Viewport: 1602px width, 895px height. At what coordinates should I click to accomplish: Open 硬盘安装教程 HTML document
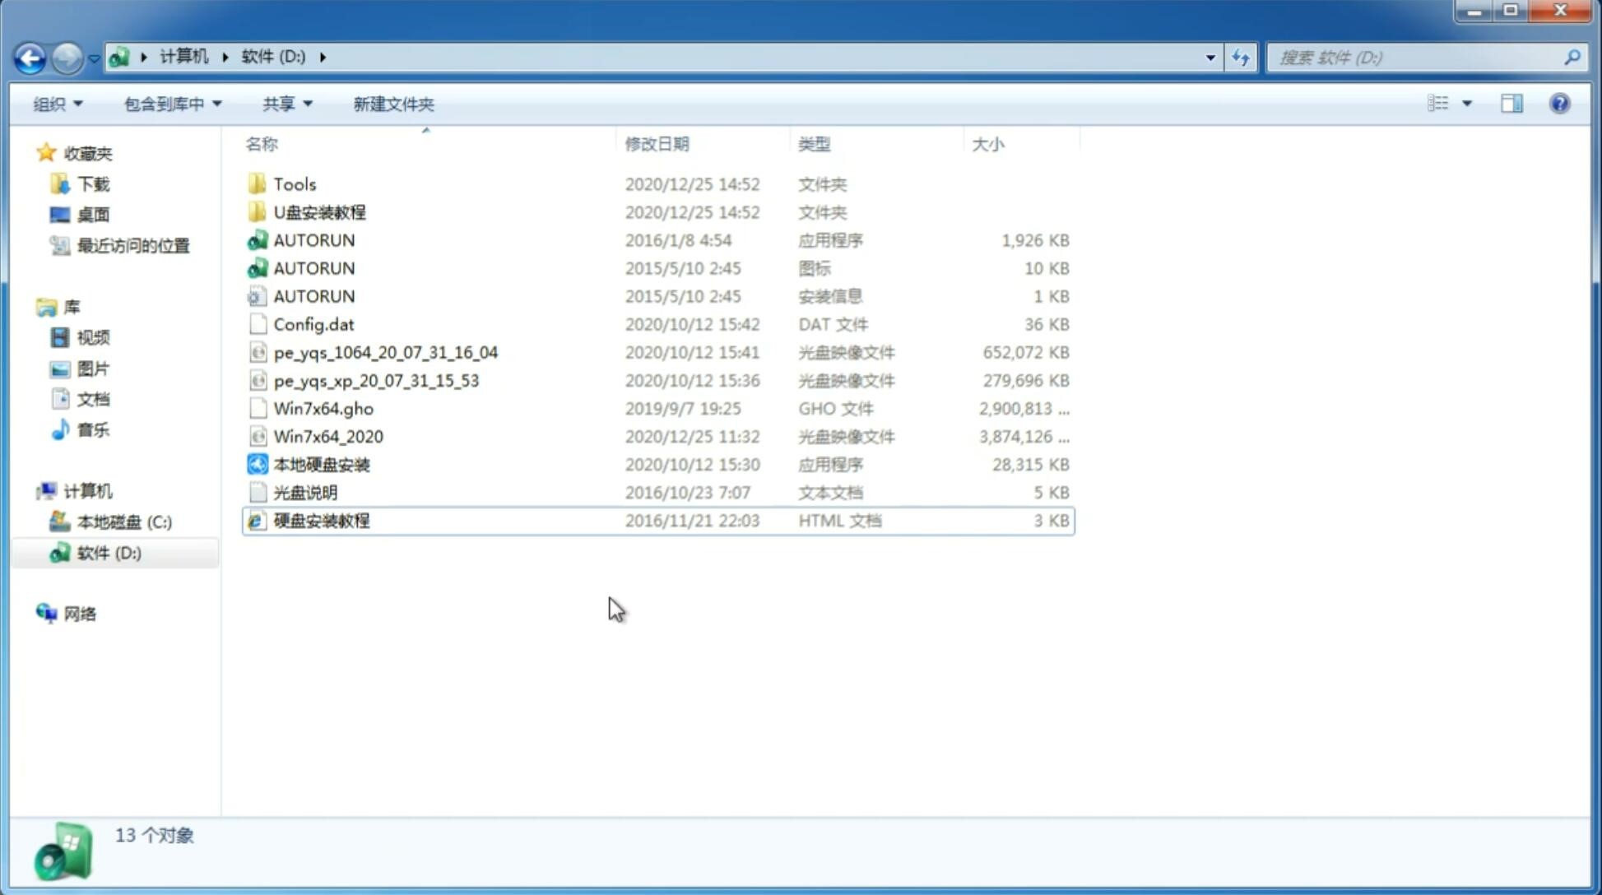pyautogui.click(x=320, y=520)
